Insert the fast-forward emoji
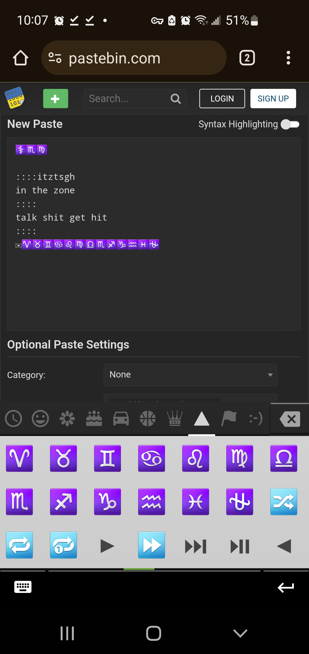This screenshot has width=309, height=654. click(x=152, y=545)
